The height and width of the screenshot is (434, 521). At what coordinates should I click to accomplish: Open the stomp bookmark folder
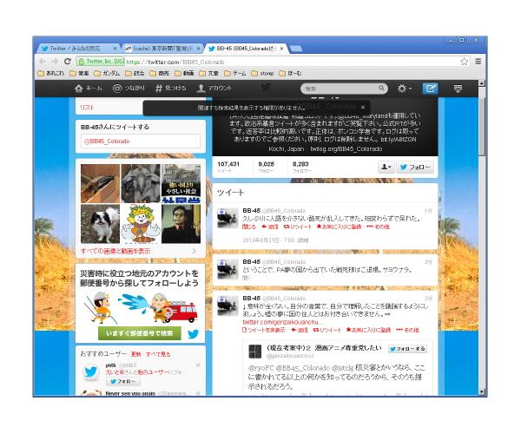tap(262, 73)
